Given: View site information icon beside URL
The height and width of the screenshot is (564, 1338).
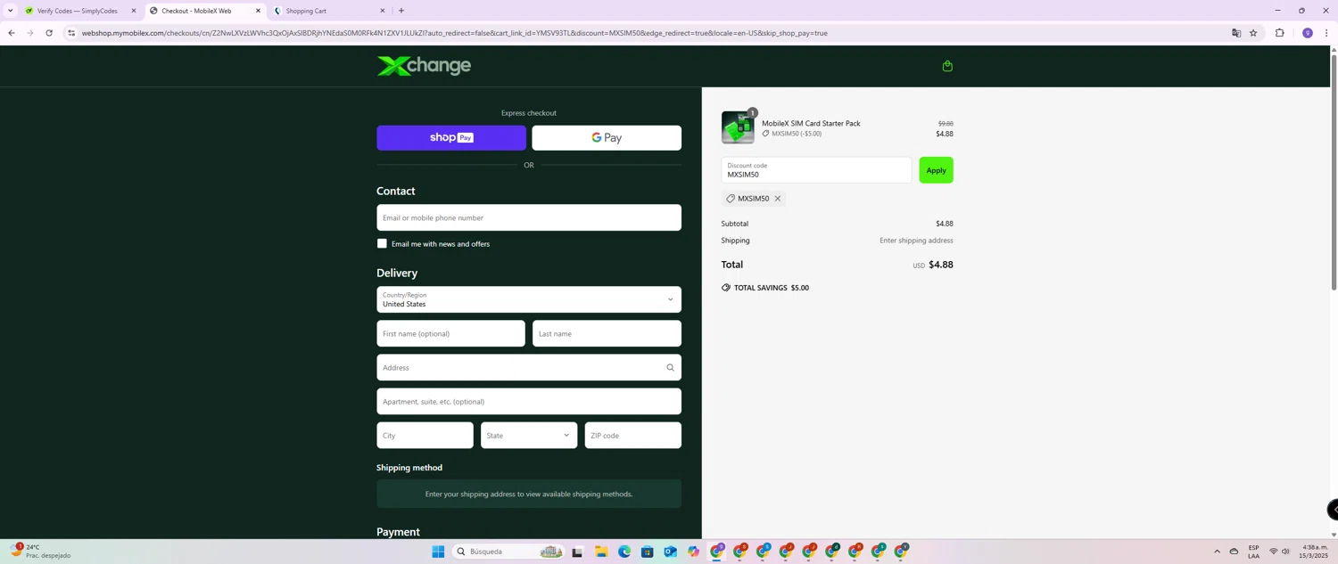Looking at the screenshot, I should click(71, 33).
